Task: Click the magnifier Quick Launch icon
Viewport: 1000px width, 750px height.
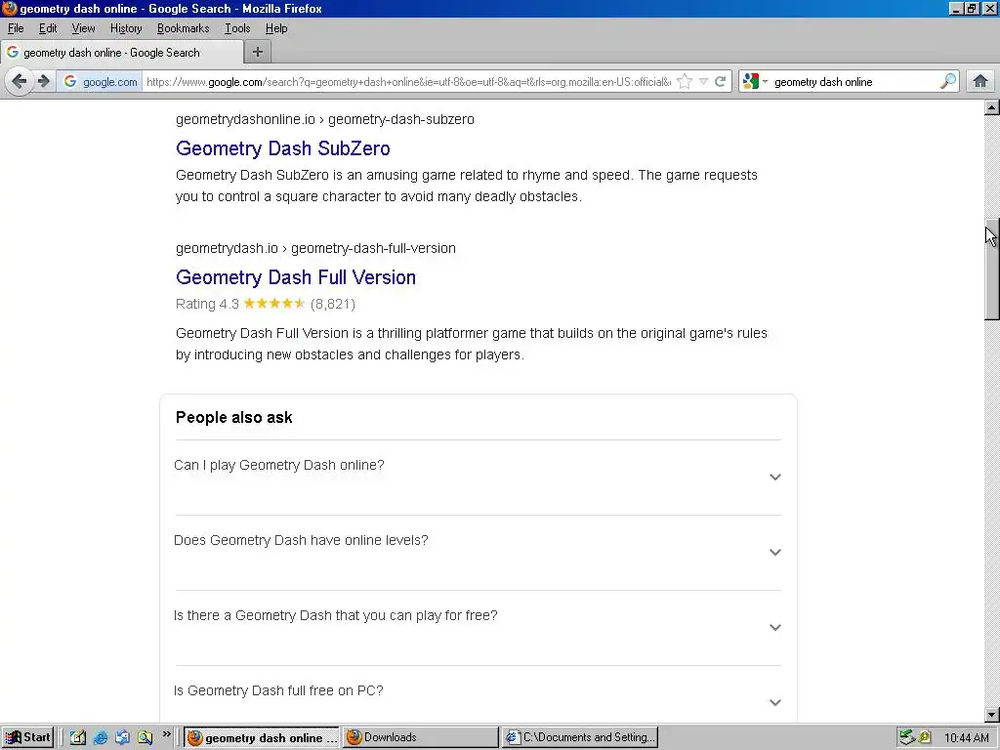Action: coord(145,737)
